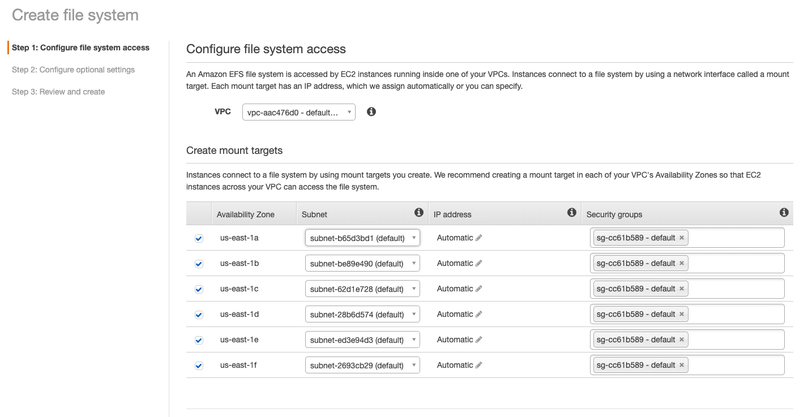The height and width of the screenshot is (417, 804).
Task: Uncheck the us-east-1a mount target checkbox
Action: pyautogui.click(x=199, y=238)
